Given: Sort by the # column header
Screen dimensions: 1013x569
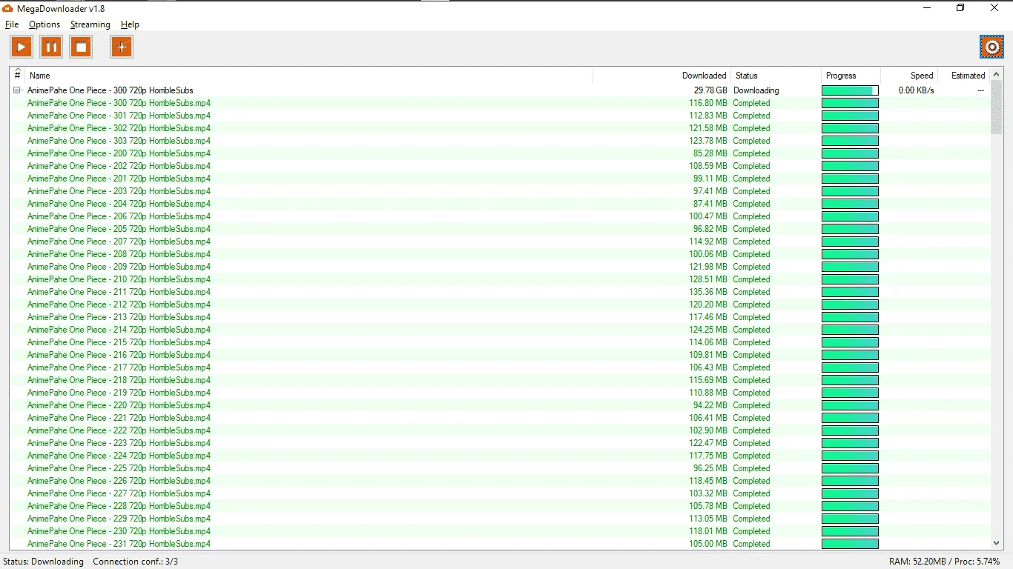Looking at the screenshot, I should [x=18, y=75].
